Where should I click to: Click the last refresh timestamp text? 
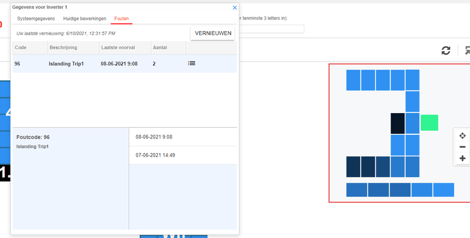coord(66,33)
